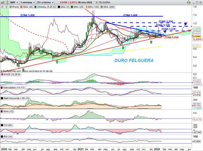Click the -3,3856 Koncorde value label

197,108
